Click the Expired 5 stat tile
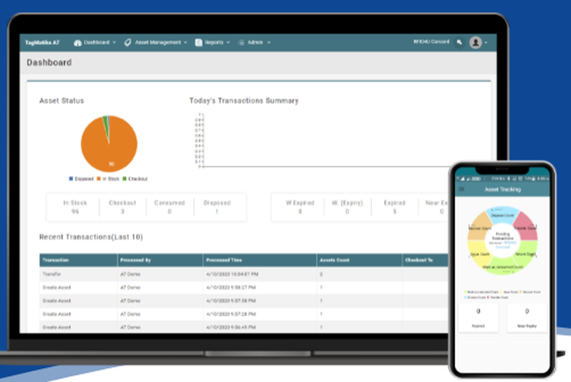The image size is (571, 382). pos(395,207)
